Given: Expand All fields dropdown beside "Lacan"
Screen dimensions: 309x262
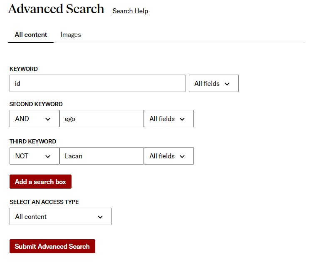Looking at the screenshot, I should coord(168,156).
